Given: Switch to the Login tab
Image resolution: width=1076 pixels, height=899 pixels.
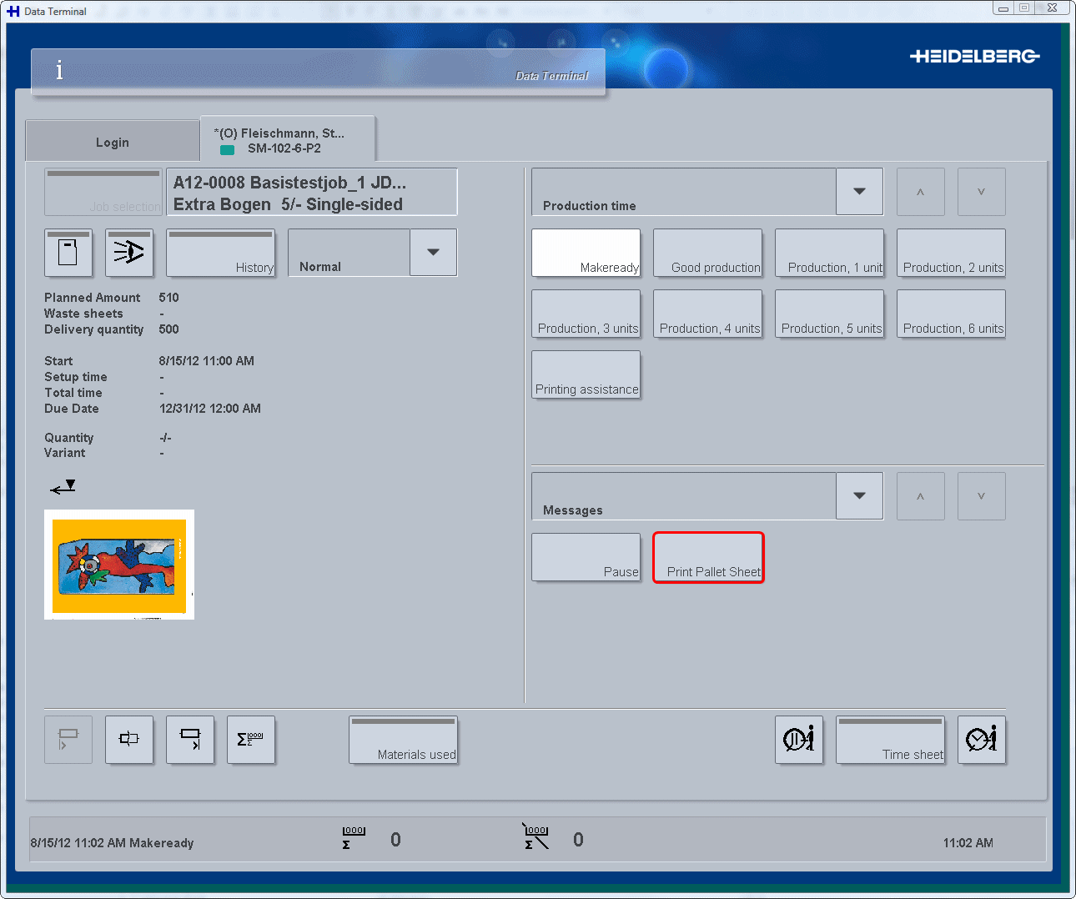Looking at the screenshot, I should tap(113, 142).
